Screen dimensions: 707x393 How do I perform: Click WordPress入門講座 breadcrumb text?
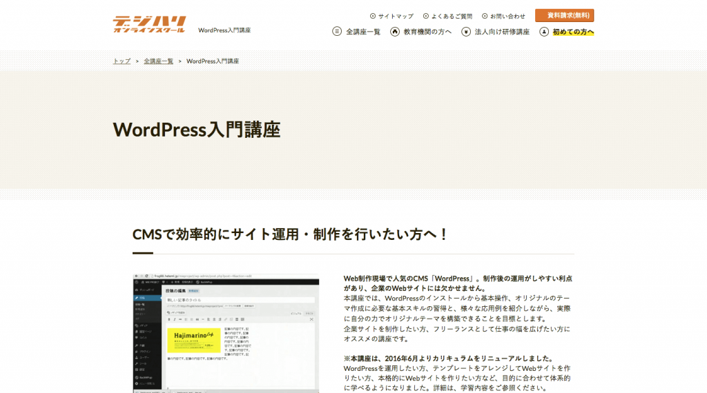[x=213, y=61]
